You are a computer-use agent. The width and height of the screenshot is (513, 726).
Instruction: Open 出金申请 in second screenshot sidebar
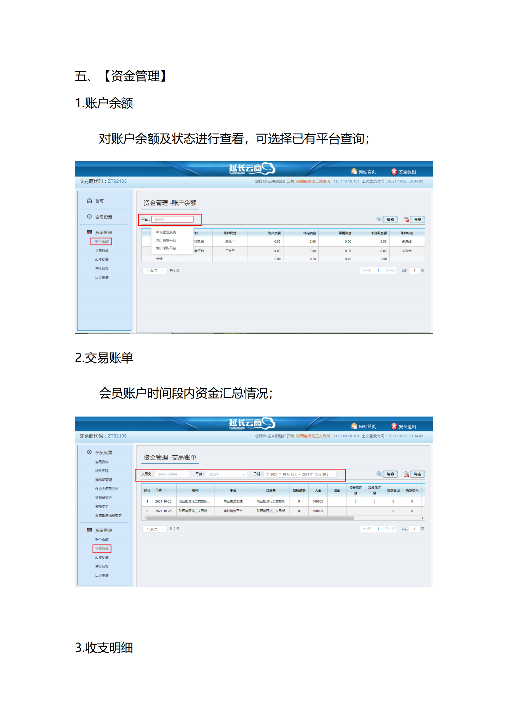tap(102, 575)
